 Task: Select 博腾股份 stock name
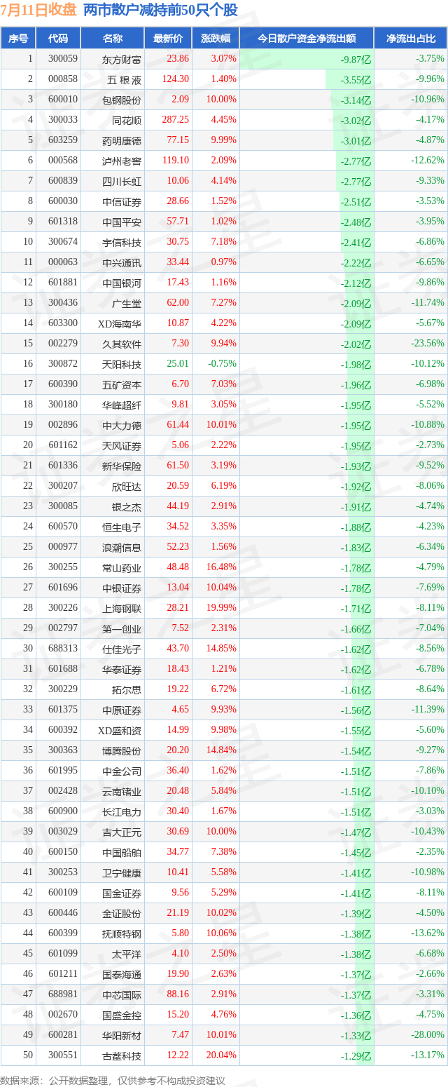click(x=122, y=750)
